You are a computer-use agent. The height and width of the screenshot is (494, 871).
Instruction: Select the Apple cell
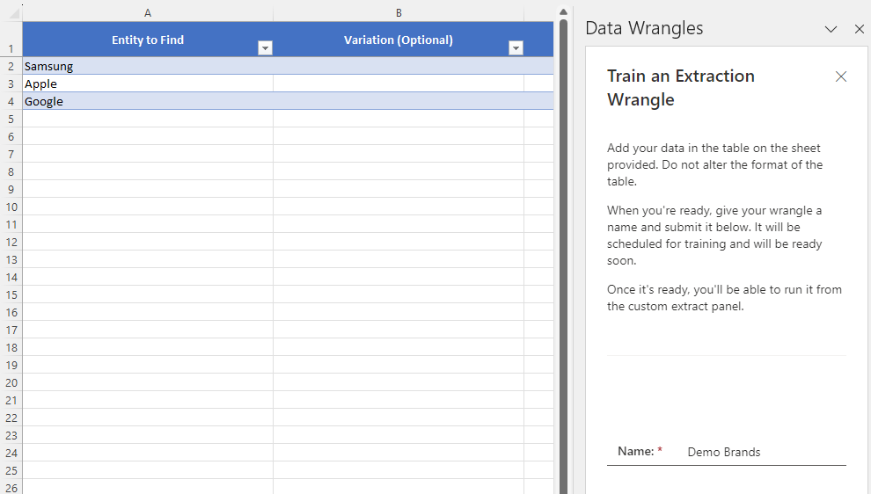[148, 84]
